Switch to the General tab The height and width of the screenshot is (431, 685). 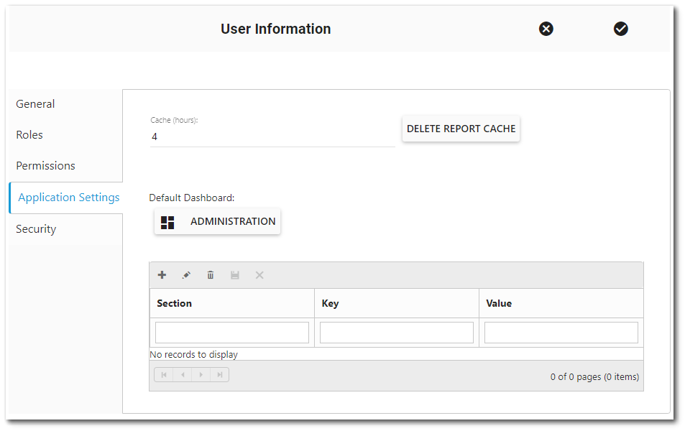(35, 103)
